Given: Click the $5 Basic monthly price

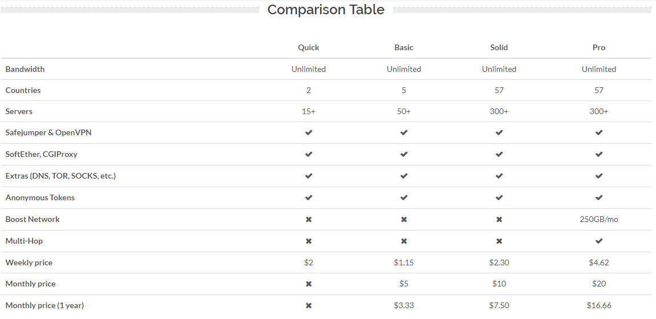Looking at the screenshot, I should tap(404, 284).
